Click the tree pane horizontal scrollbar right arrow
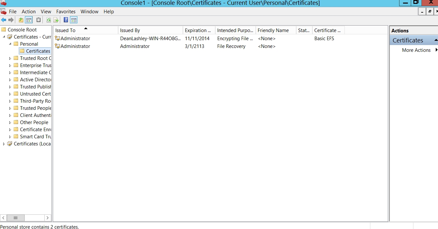Image resolution: width=438 pixels, height=229 pixels. pos(48,218)
